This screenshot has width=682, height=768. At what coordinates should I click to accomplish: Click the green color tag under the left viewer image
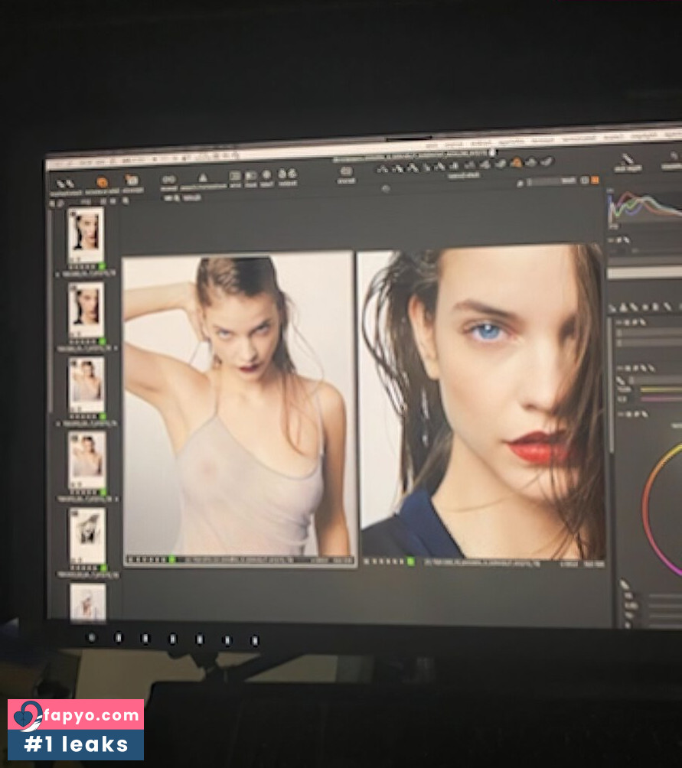pyautogui.click(x=171, y=559)
